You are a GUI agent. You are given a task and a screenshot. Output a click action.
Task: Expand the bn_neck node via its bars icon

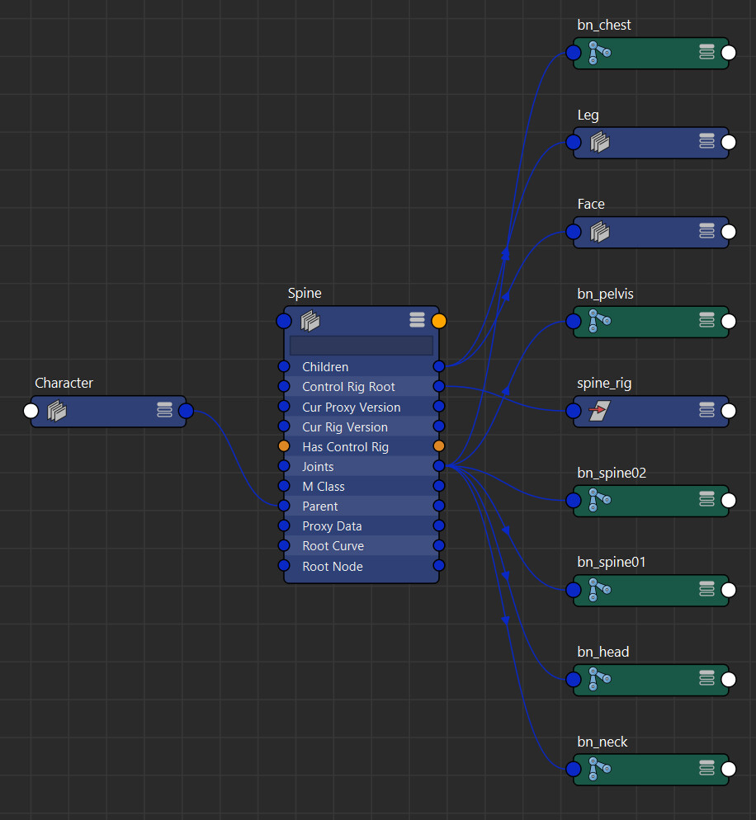click(706, 769)
